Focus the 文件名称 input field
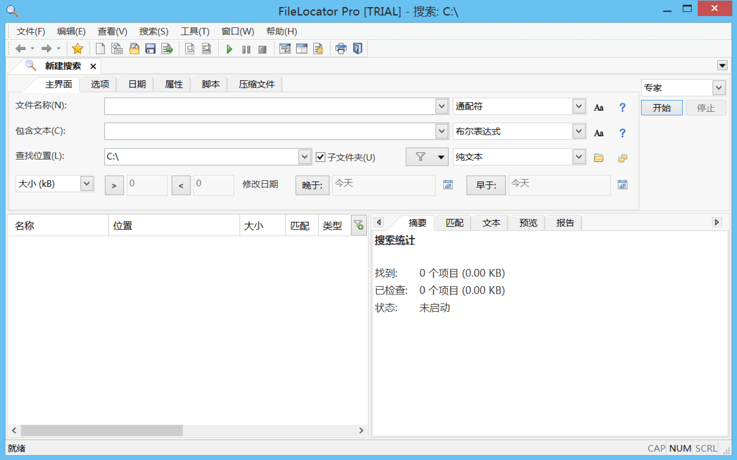 coord(270,106)
